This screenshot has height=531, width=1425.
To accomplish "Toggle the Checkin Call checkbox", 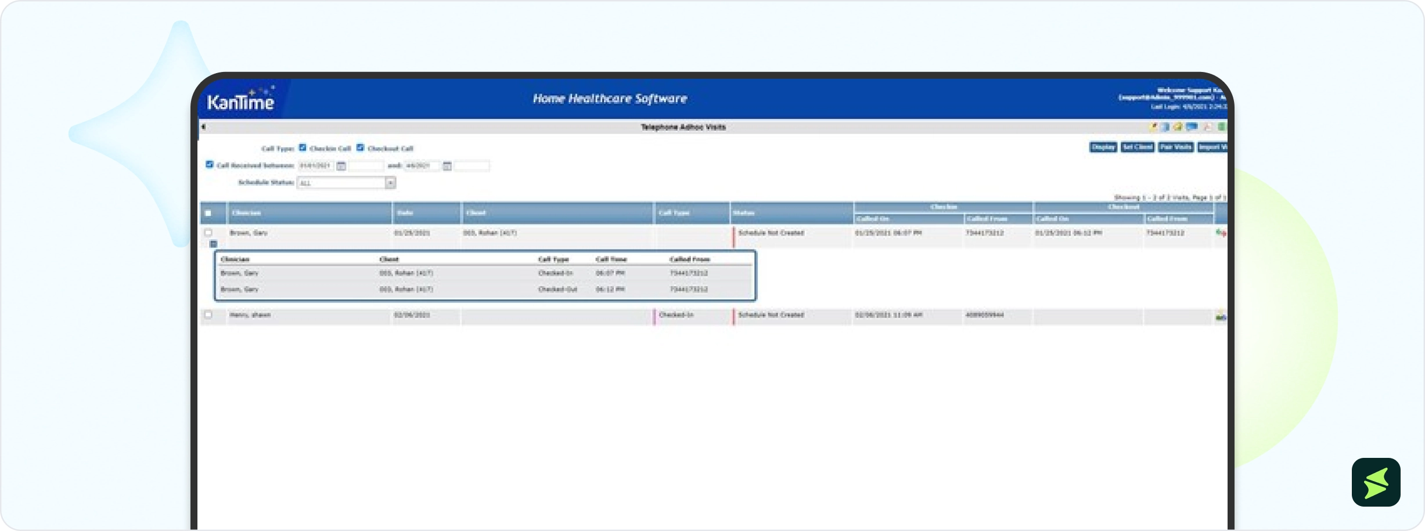I will 303,147.
